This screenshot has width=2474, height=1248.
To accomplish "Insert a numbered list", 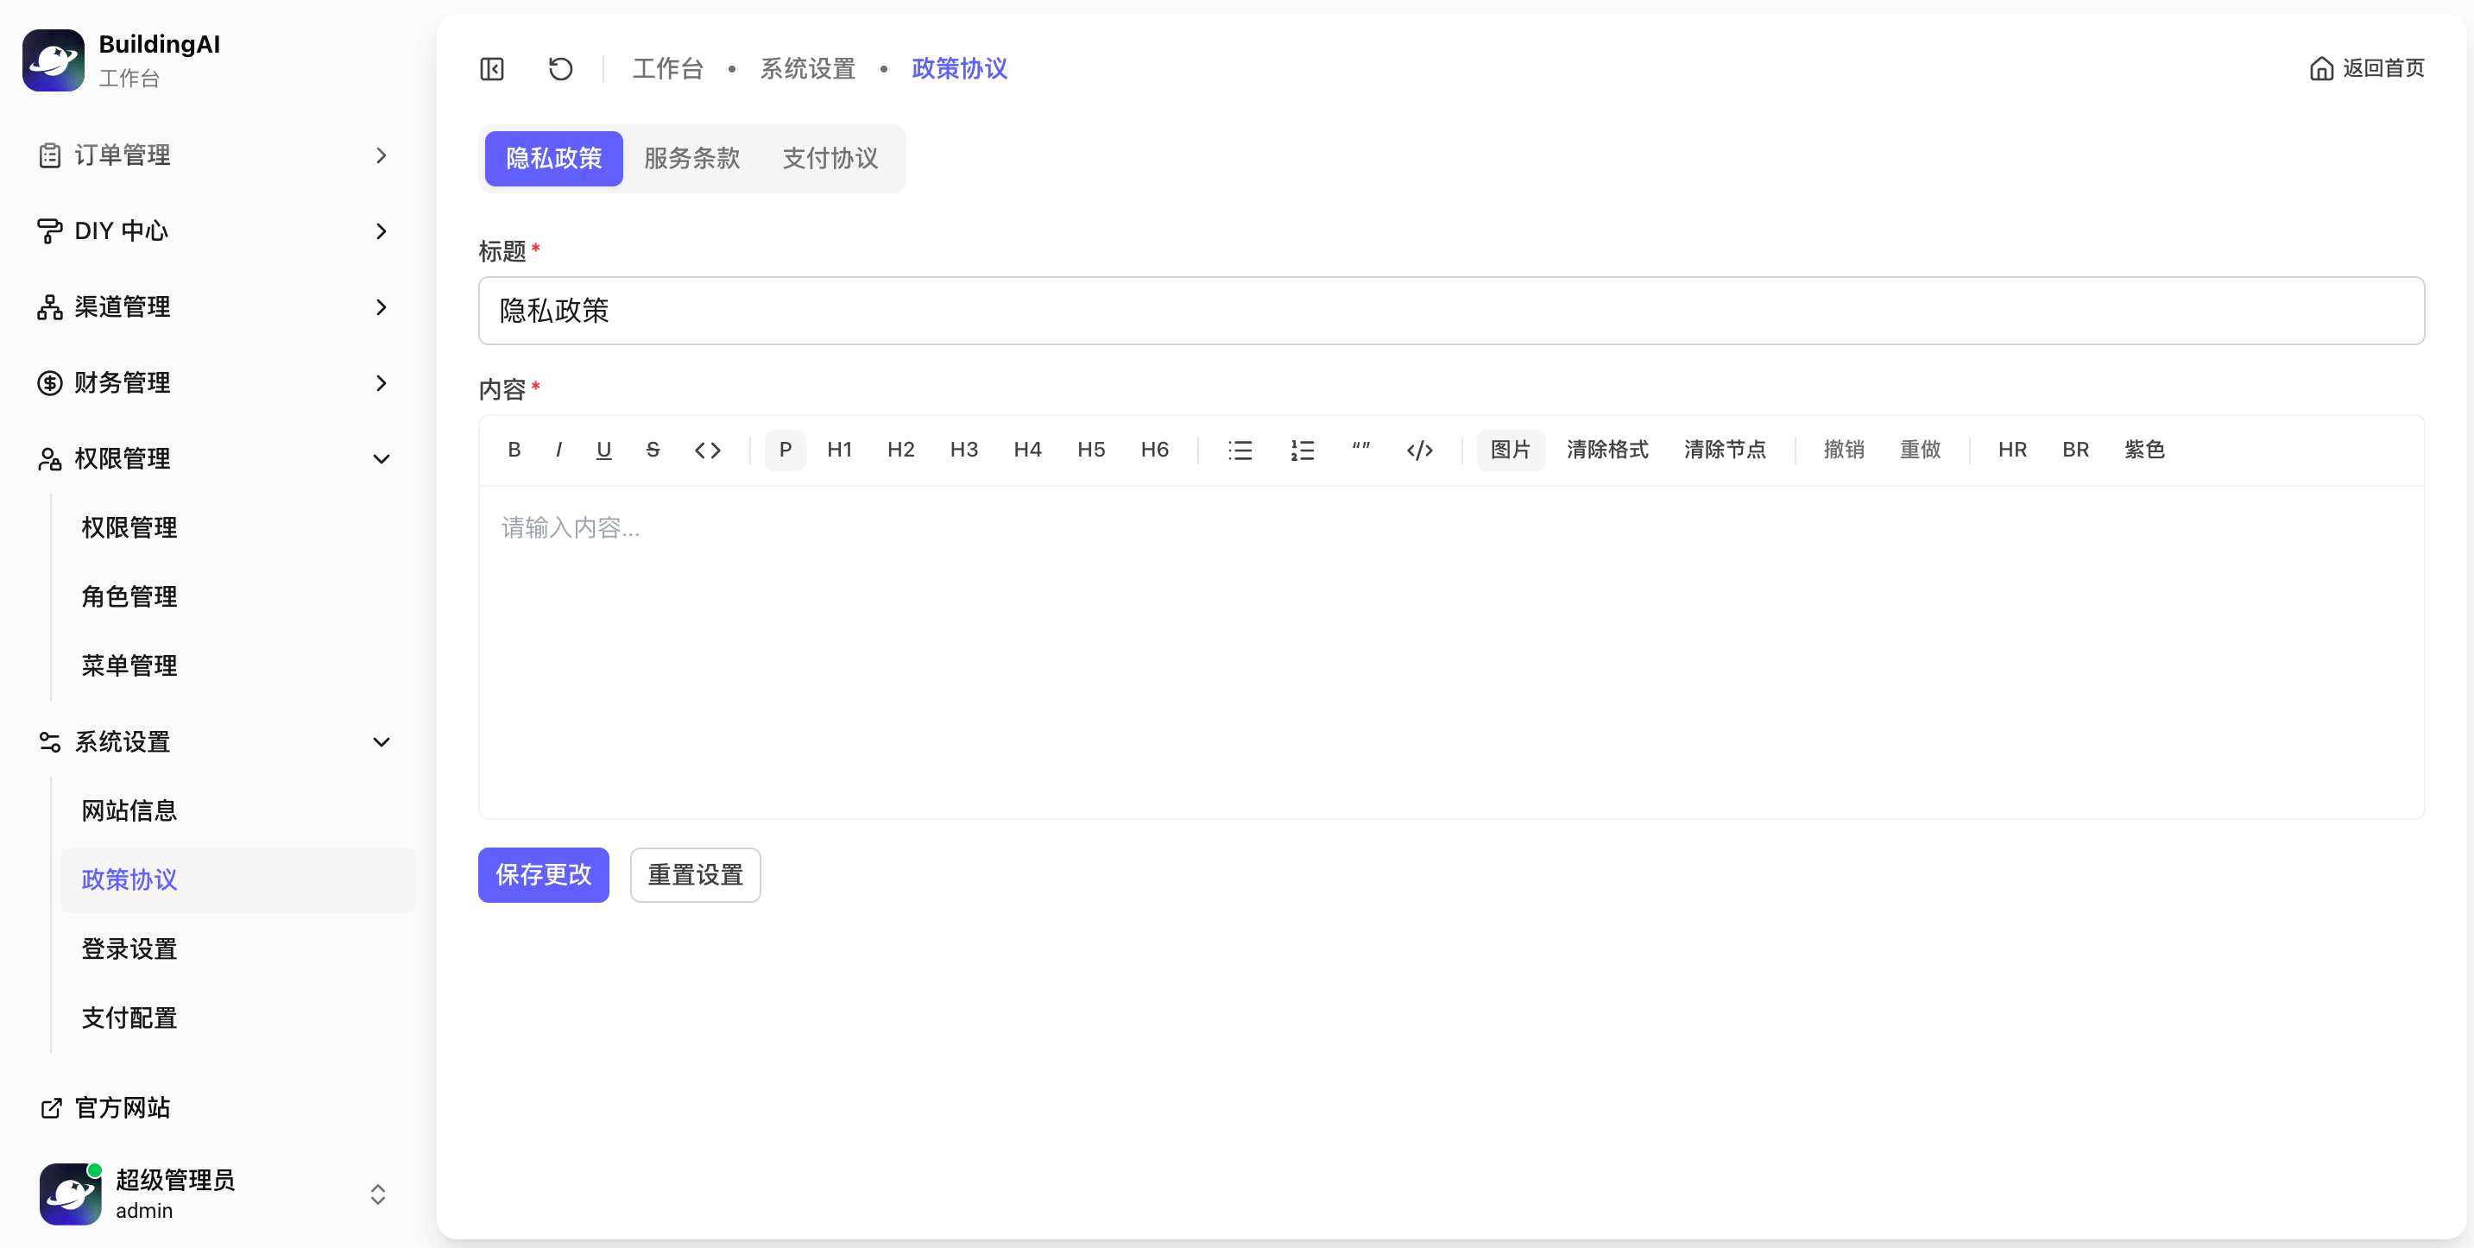I will click(x=1303, y=450).
